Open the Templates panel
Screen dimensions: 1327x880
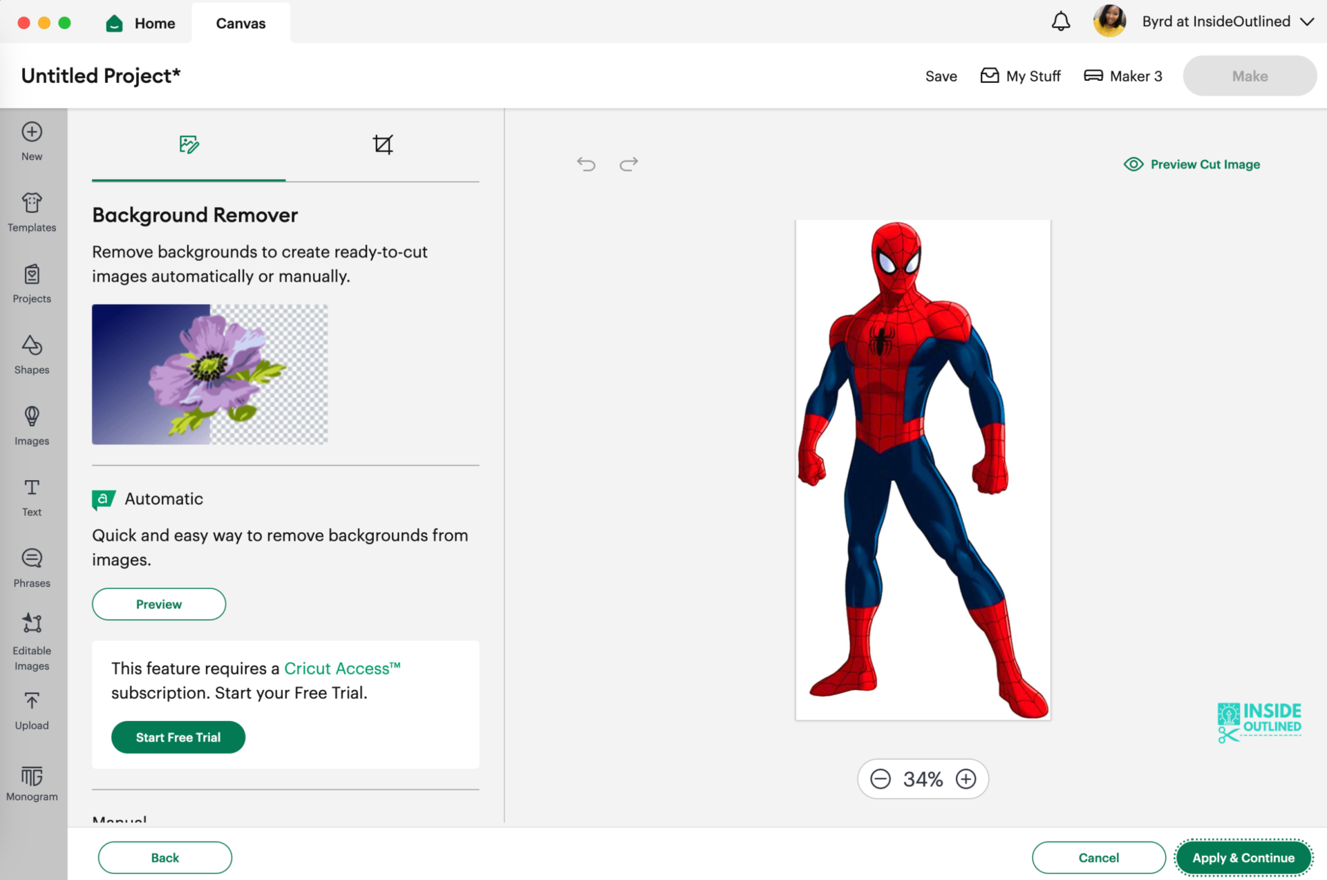tap(31, 212)
